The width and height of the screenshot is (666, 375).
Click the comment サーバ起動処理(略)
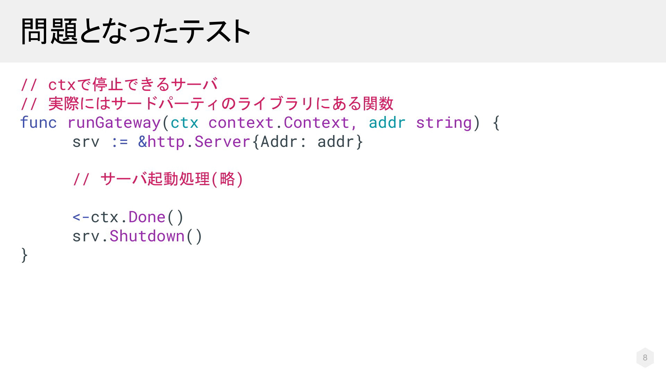point(158,179)
